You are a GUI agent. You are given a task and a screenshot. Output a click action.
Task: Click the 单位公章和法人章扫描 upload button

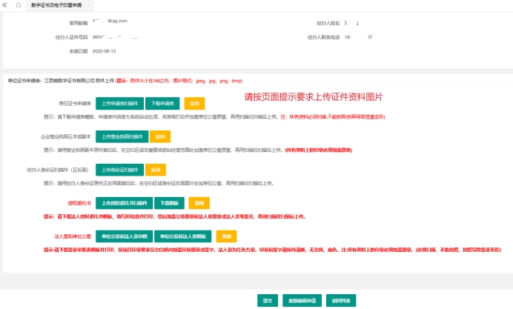tap(123, 236)
